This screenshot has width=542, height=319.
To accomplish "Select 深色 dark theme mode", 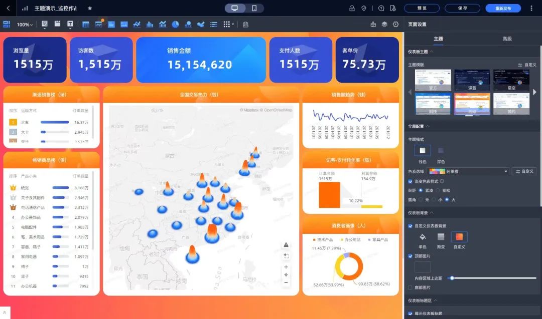I will point(441,150).
